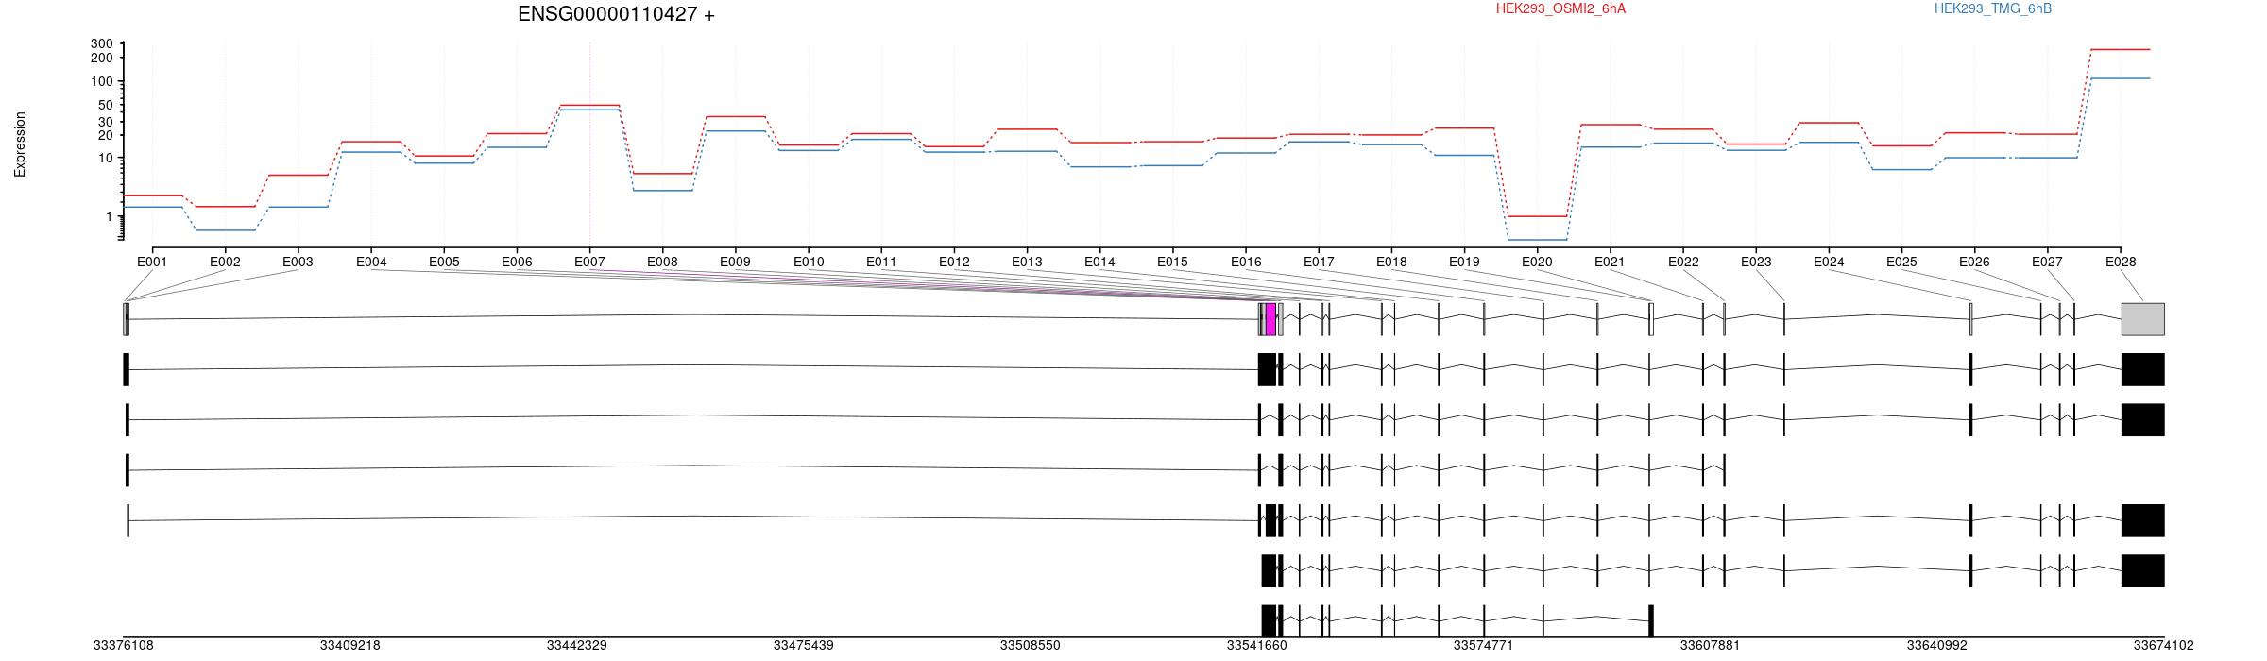
Task: Click y-axis tick label 50
Action: [106, 105]
